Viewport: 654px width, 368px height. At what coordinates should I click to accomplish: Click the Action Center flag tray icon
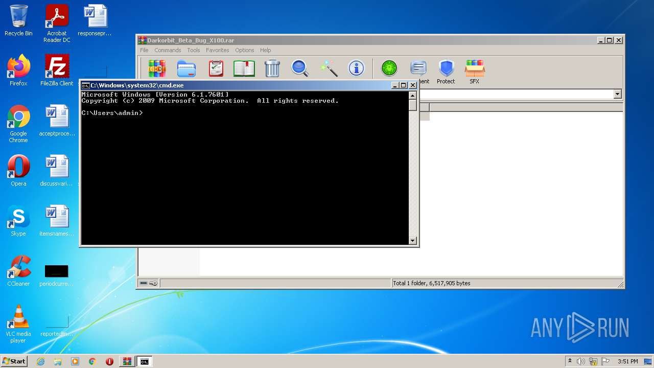click(605, 361)
